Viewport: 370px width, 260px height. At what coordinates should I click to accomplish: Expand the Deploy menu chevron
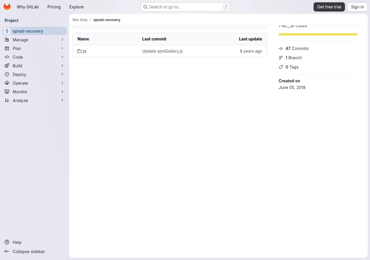62,75
